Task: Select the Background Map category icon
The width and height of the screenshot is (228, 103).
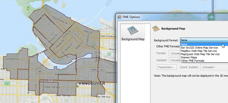Action: tap(133, 33)
